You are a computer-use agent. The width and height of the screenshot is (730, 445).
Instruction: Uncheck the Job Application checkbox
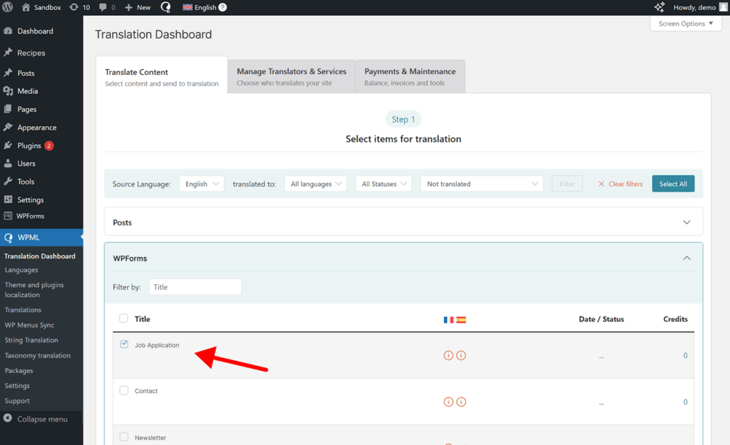coord(123,342)
